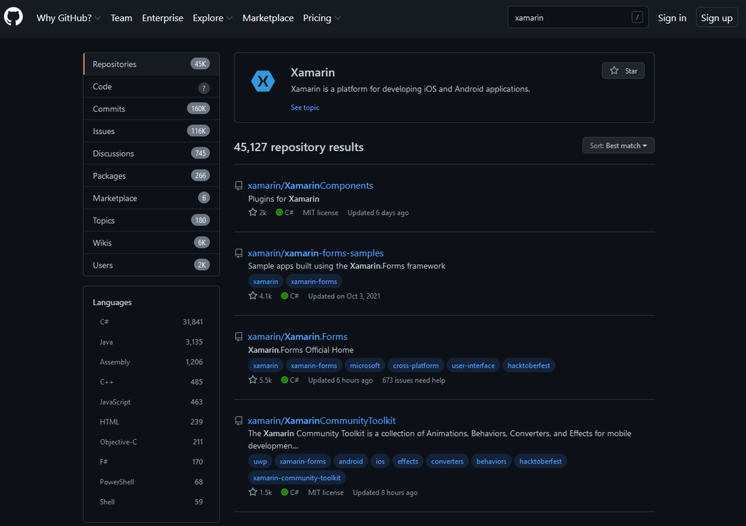Image resolution: width=746 pixels, height=526 pixels.
Task: Click the 5.5k stars icon for Xamarin.Forms
Action: pos(253,380)
